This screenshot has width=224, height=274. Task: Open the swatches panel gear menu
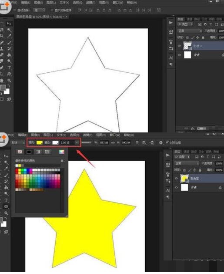[62, 161]
